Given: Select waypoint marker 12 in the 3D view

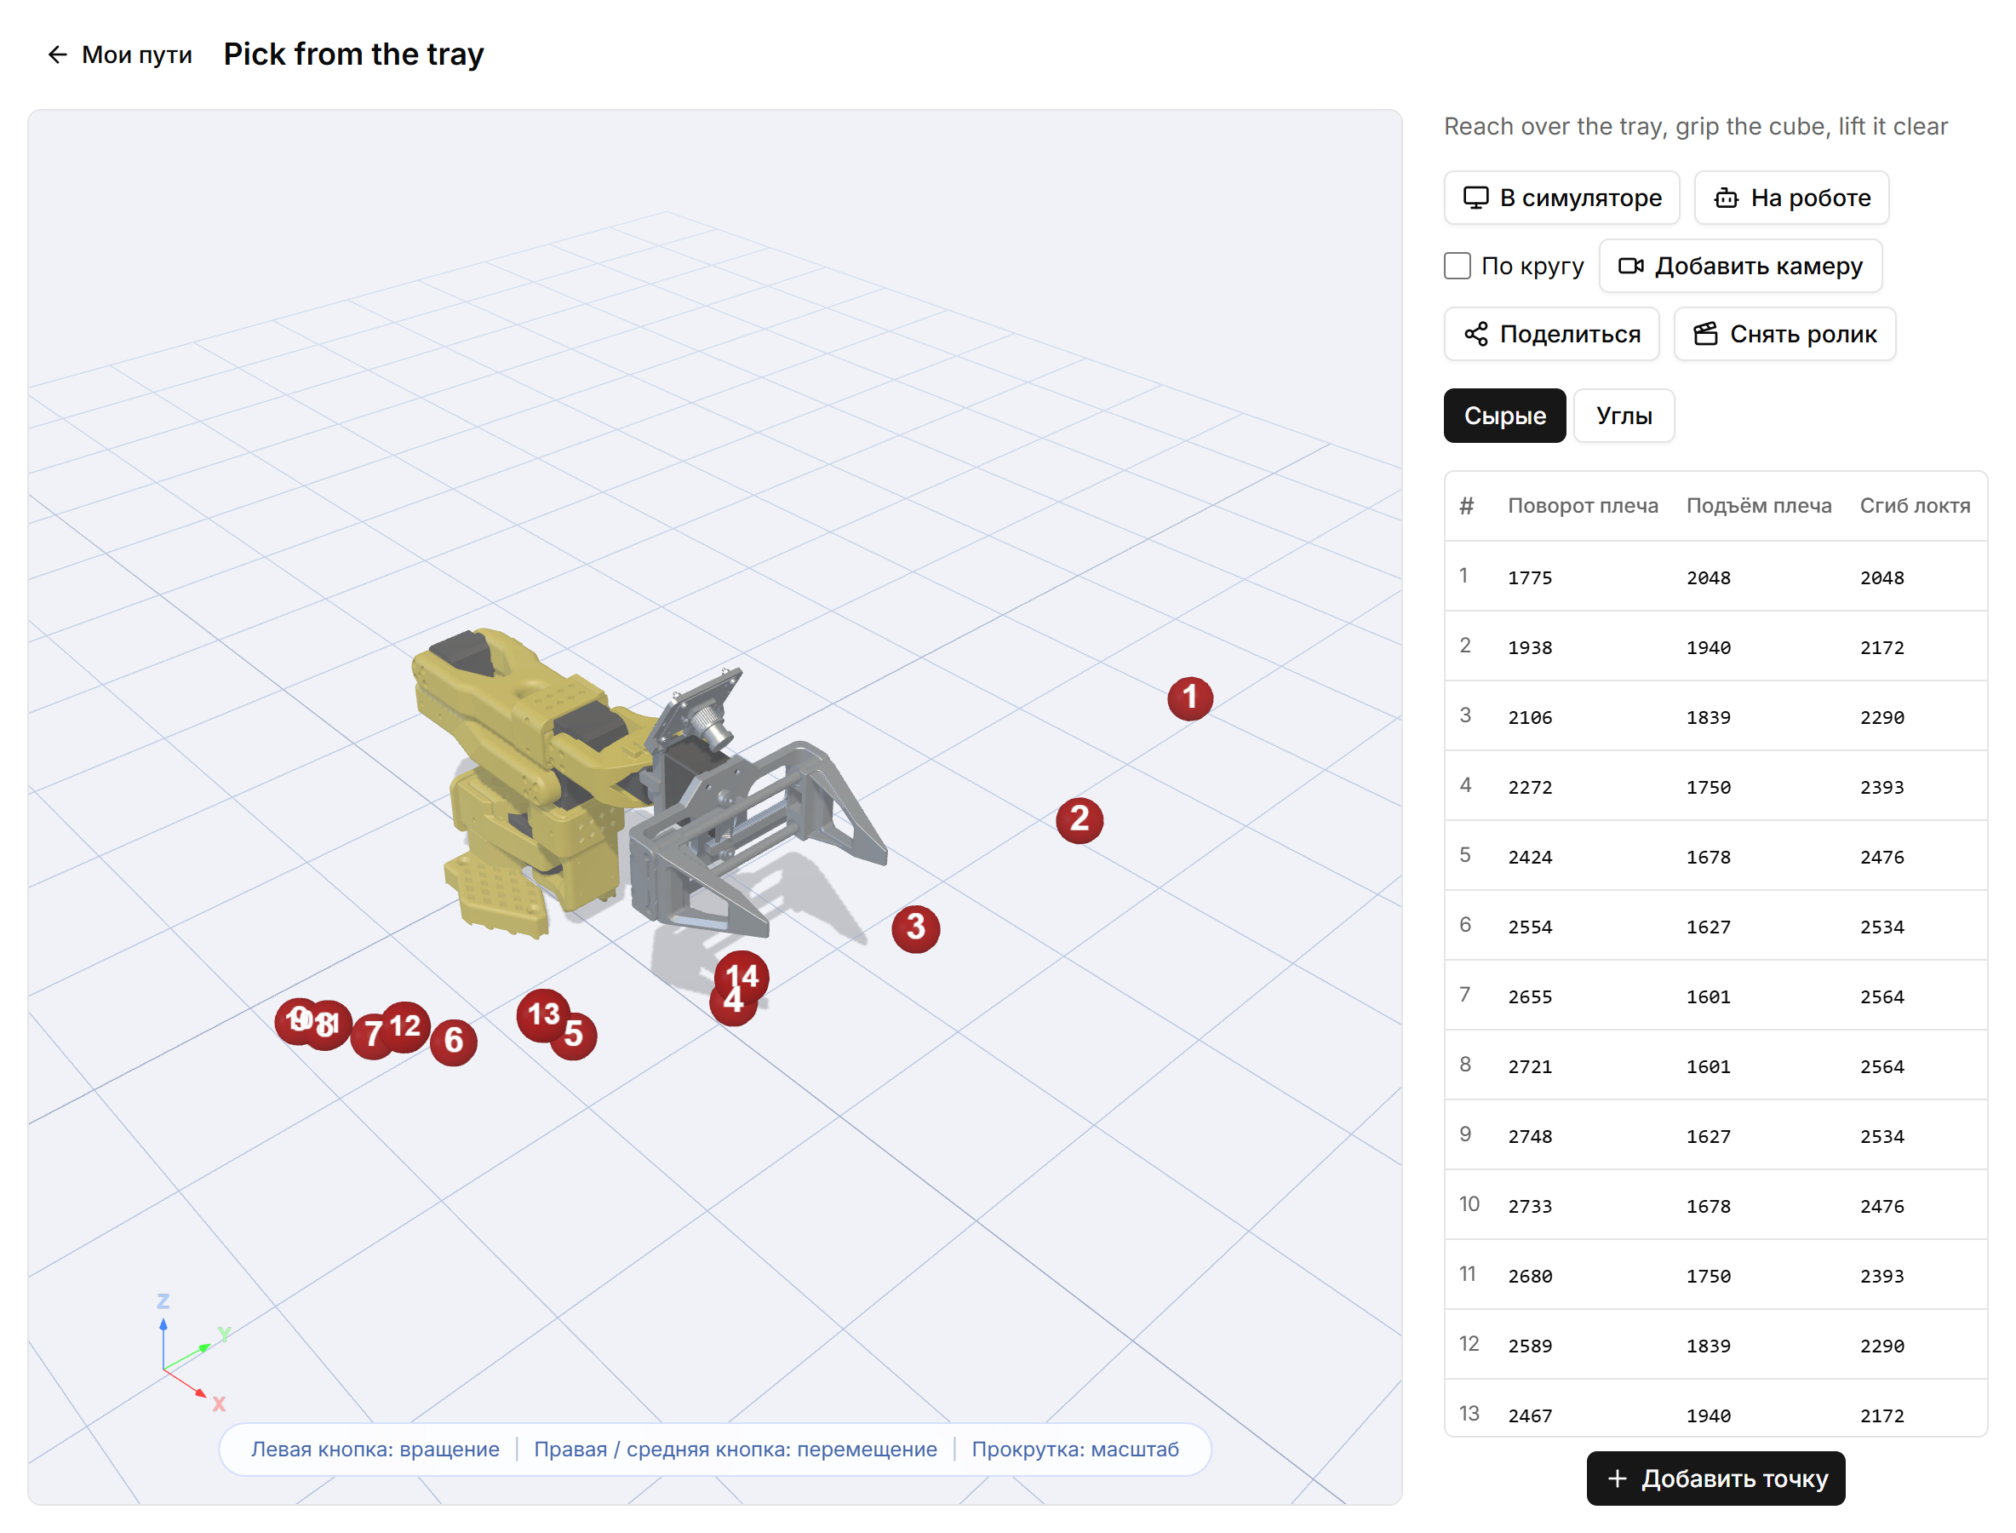Looking at the screenshot, I should [406, 1025].
